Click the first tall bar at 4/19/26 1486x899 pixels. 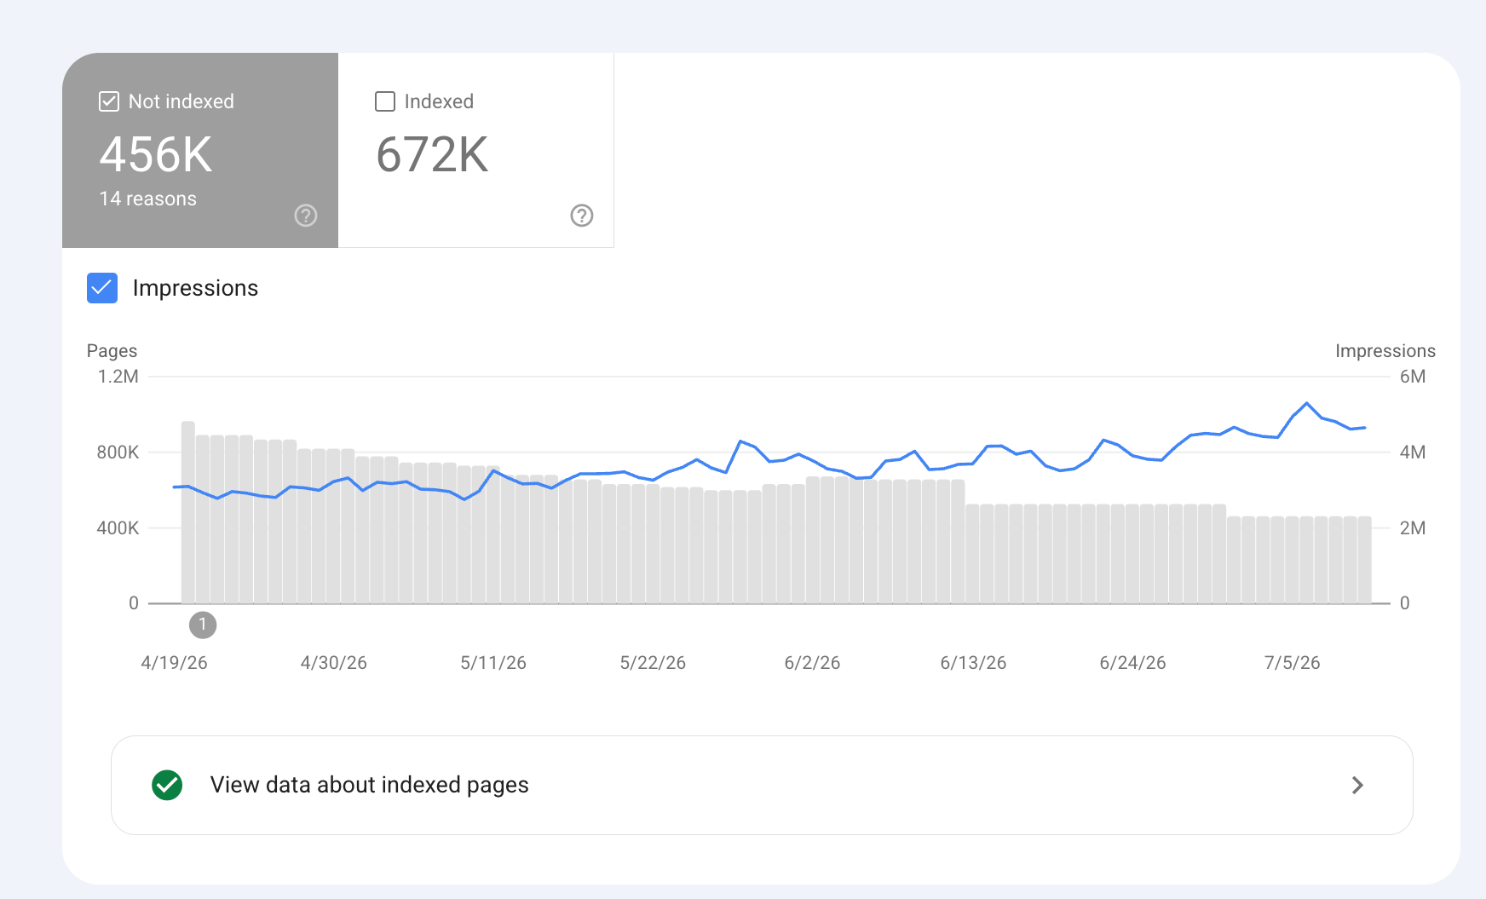point(188,512)
